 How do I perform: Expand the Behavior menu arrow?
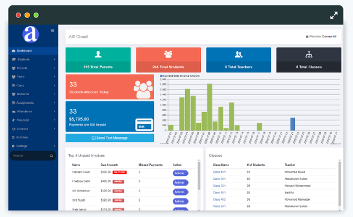point(54,94)
